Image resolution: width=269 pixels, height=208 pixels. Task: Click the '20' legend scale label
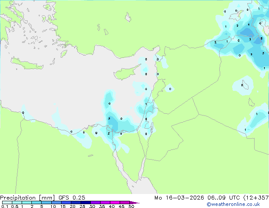[x=73, y=206]
